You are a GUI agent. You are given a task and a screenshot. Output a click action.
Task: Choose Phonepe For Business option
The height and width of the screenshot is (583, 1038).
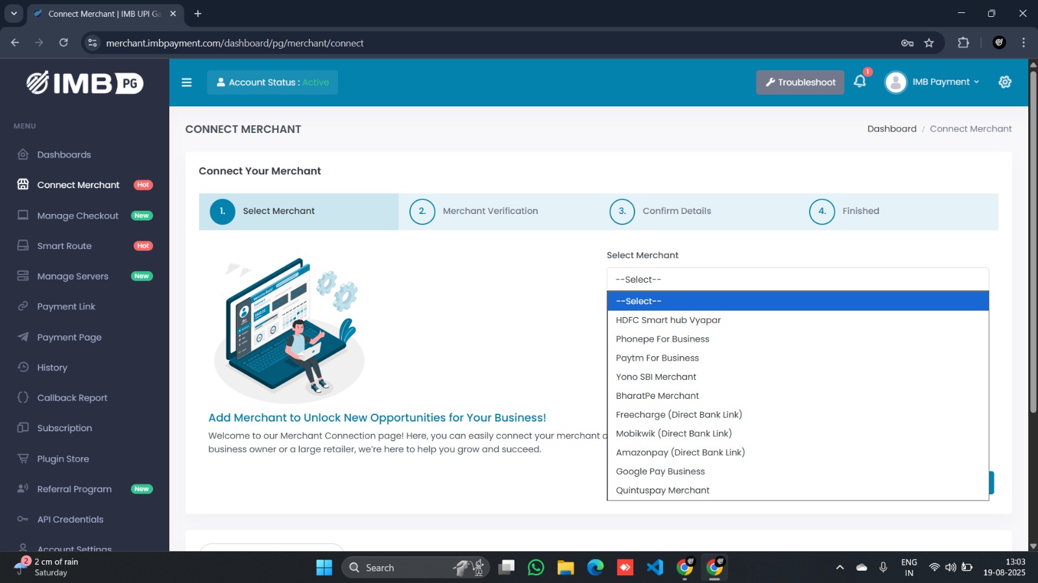[662, 339]
